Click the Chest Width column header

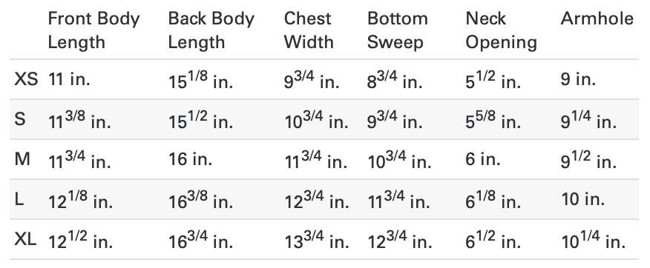point(309,30)
